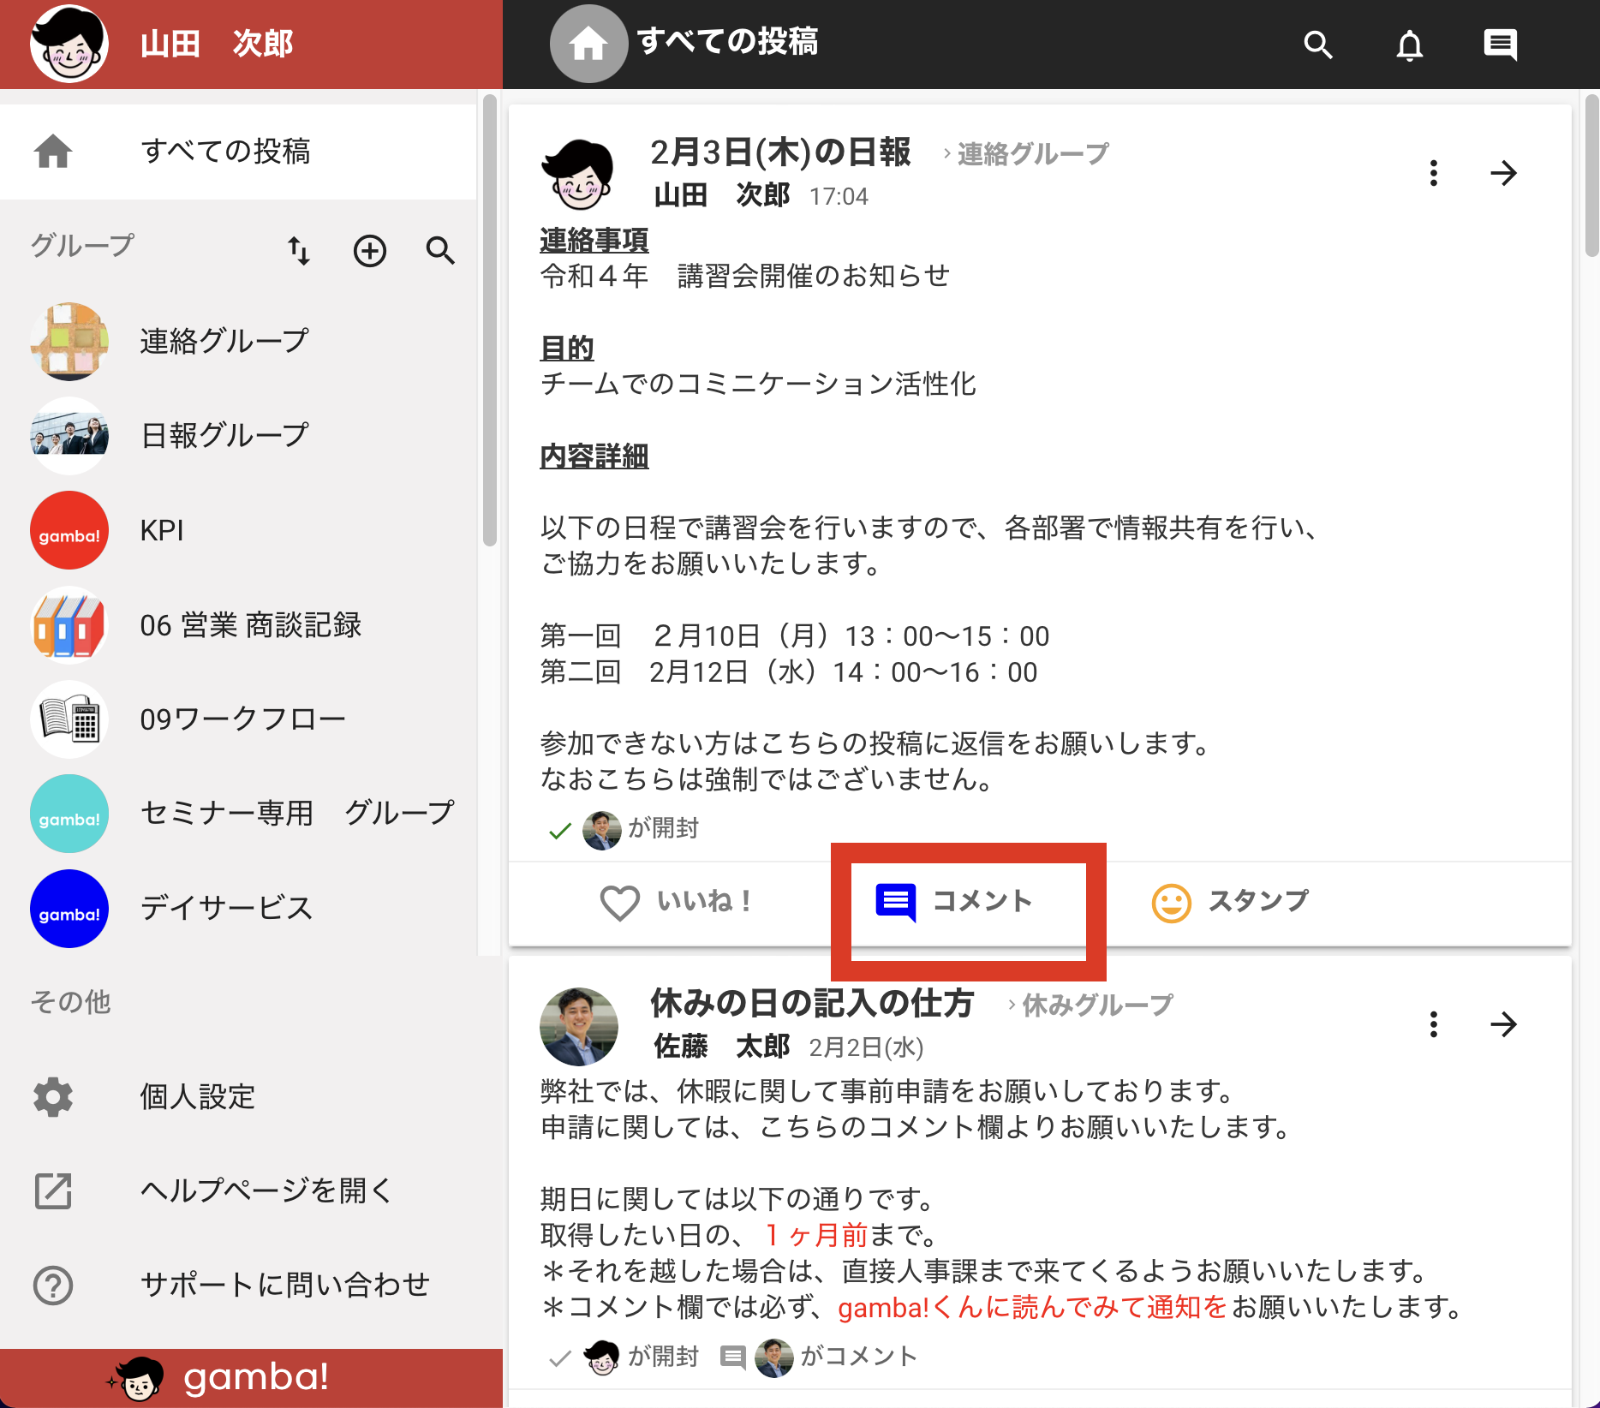Open search from the top bar
Image resolution: width=1600 pixels, height=1408 pixels.
pos(1318,45)
